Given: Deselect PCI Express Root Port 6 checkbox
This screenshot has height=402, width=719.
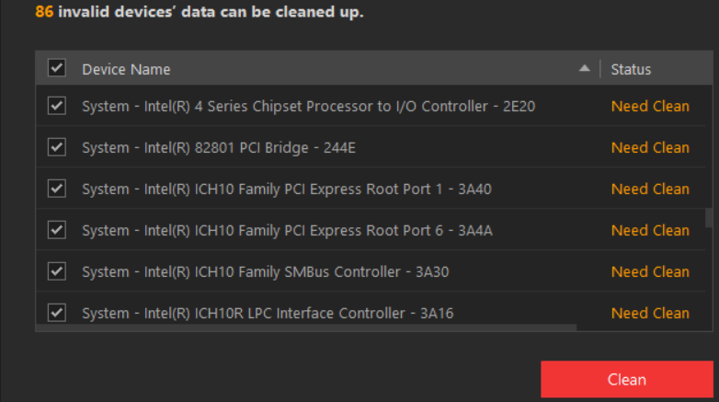Looking at the screenshot, I should pyautogui.click(x=57, y=230).
